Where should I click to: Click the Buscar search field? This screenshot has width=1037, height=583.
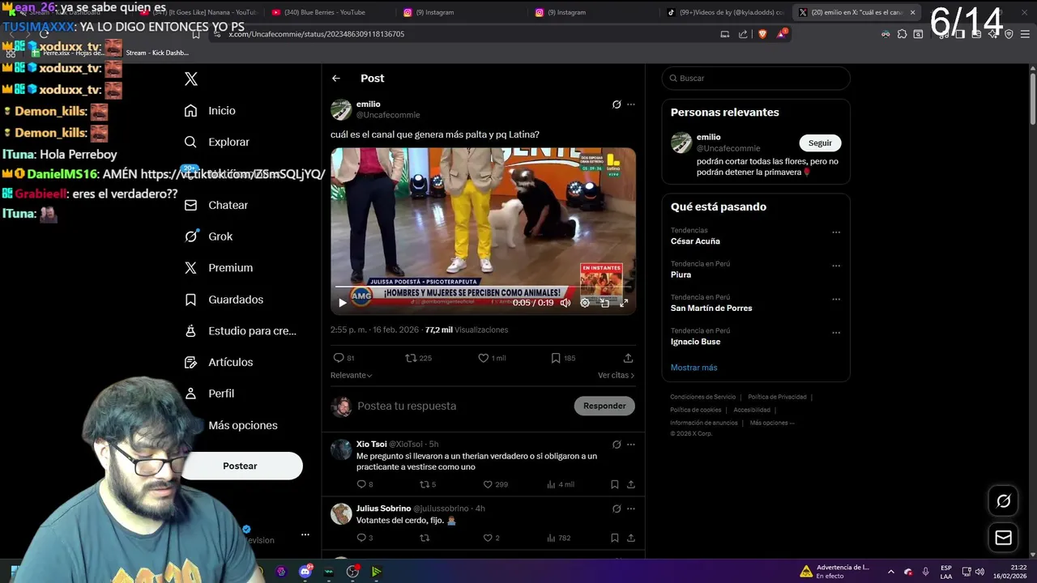coord(756,79)
